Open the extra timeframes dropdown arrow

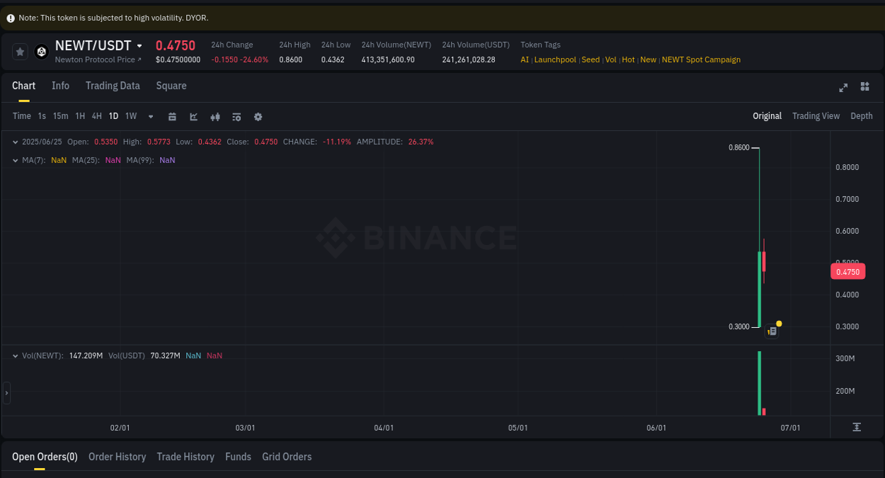pos(150,116)
